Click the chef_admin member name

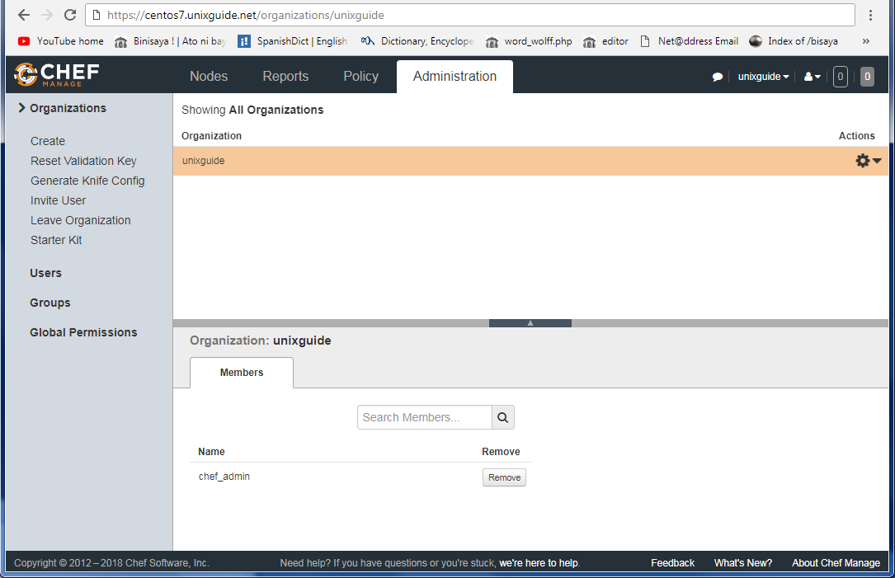point(224,477)
